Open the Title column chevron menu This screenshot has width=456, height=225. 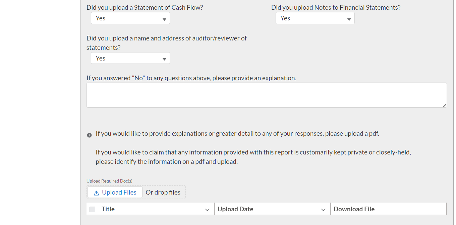pyautogui.click(x=207, y=210)
